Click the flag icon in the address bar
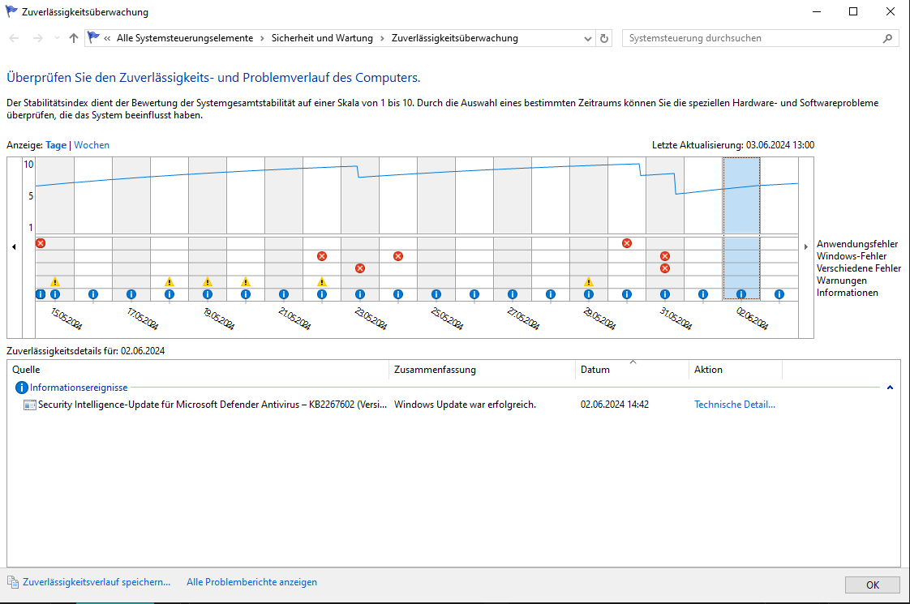The height and width of the screenshot is (604, 910). pyautogui.click(x=93, y=38)
